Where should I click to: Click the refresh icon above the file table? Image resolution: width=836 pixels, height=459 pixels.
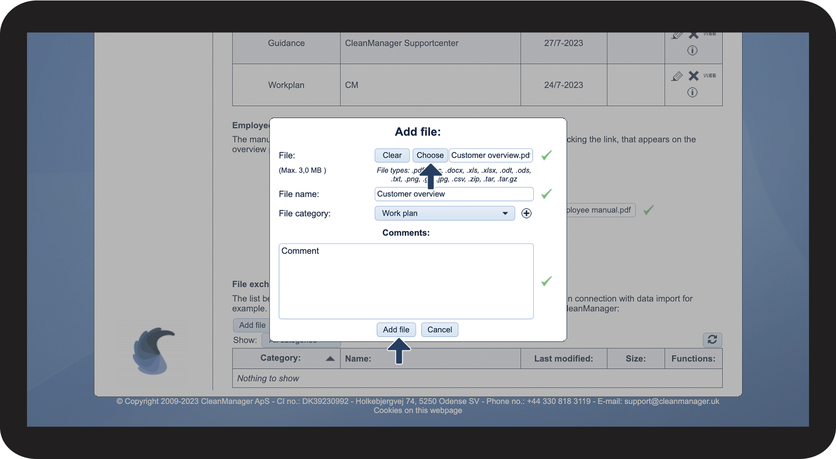[712, 339]
